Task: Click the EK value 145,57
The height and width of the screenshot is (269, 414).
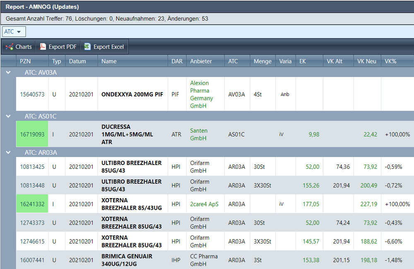Action: [x=311, y=241]
